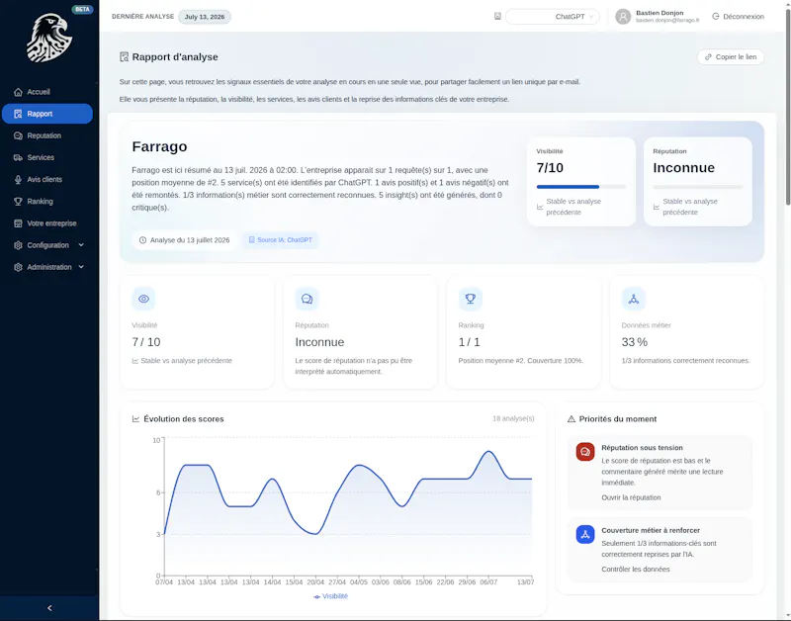
Task: Click the 18 analyse(s) count text
Action: 513,418
